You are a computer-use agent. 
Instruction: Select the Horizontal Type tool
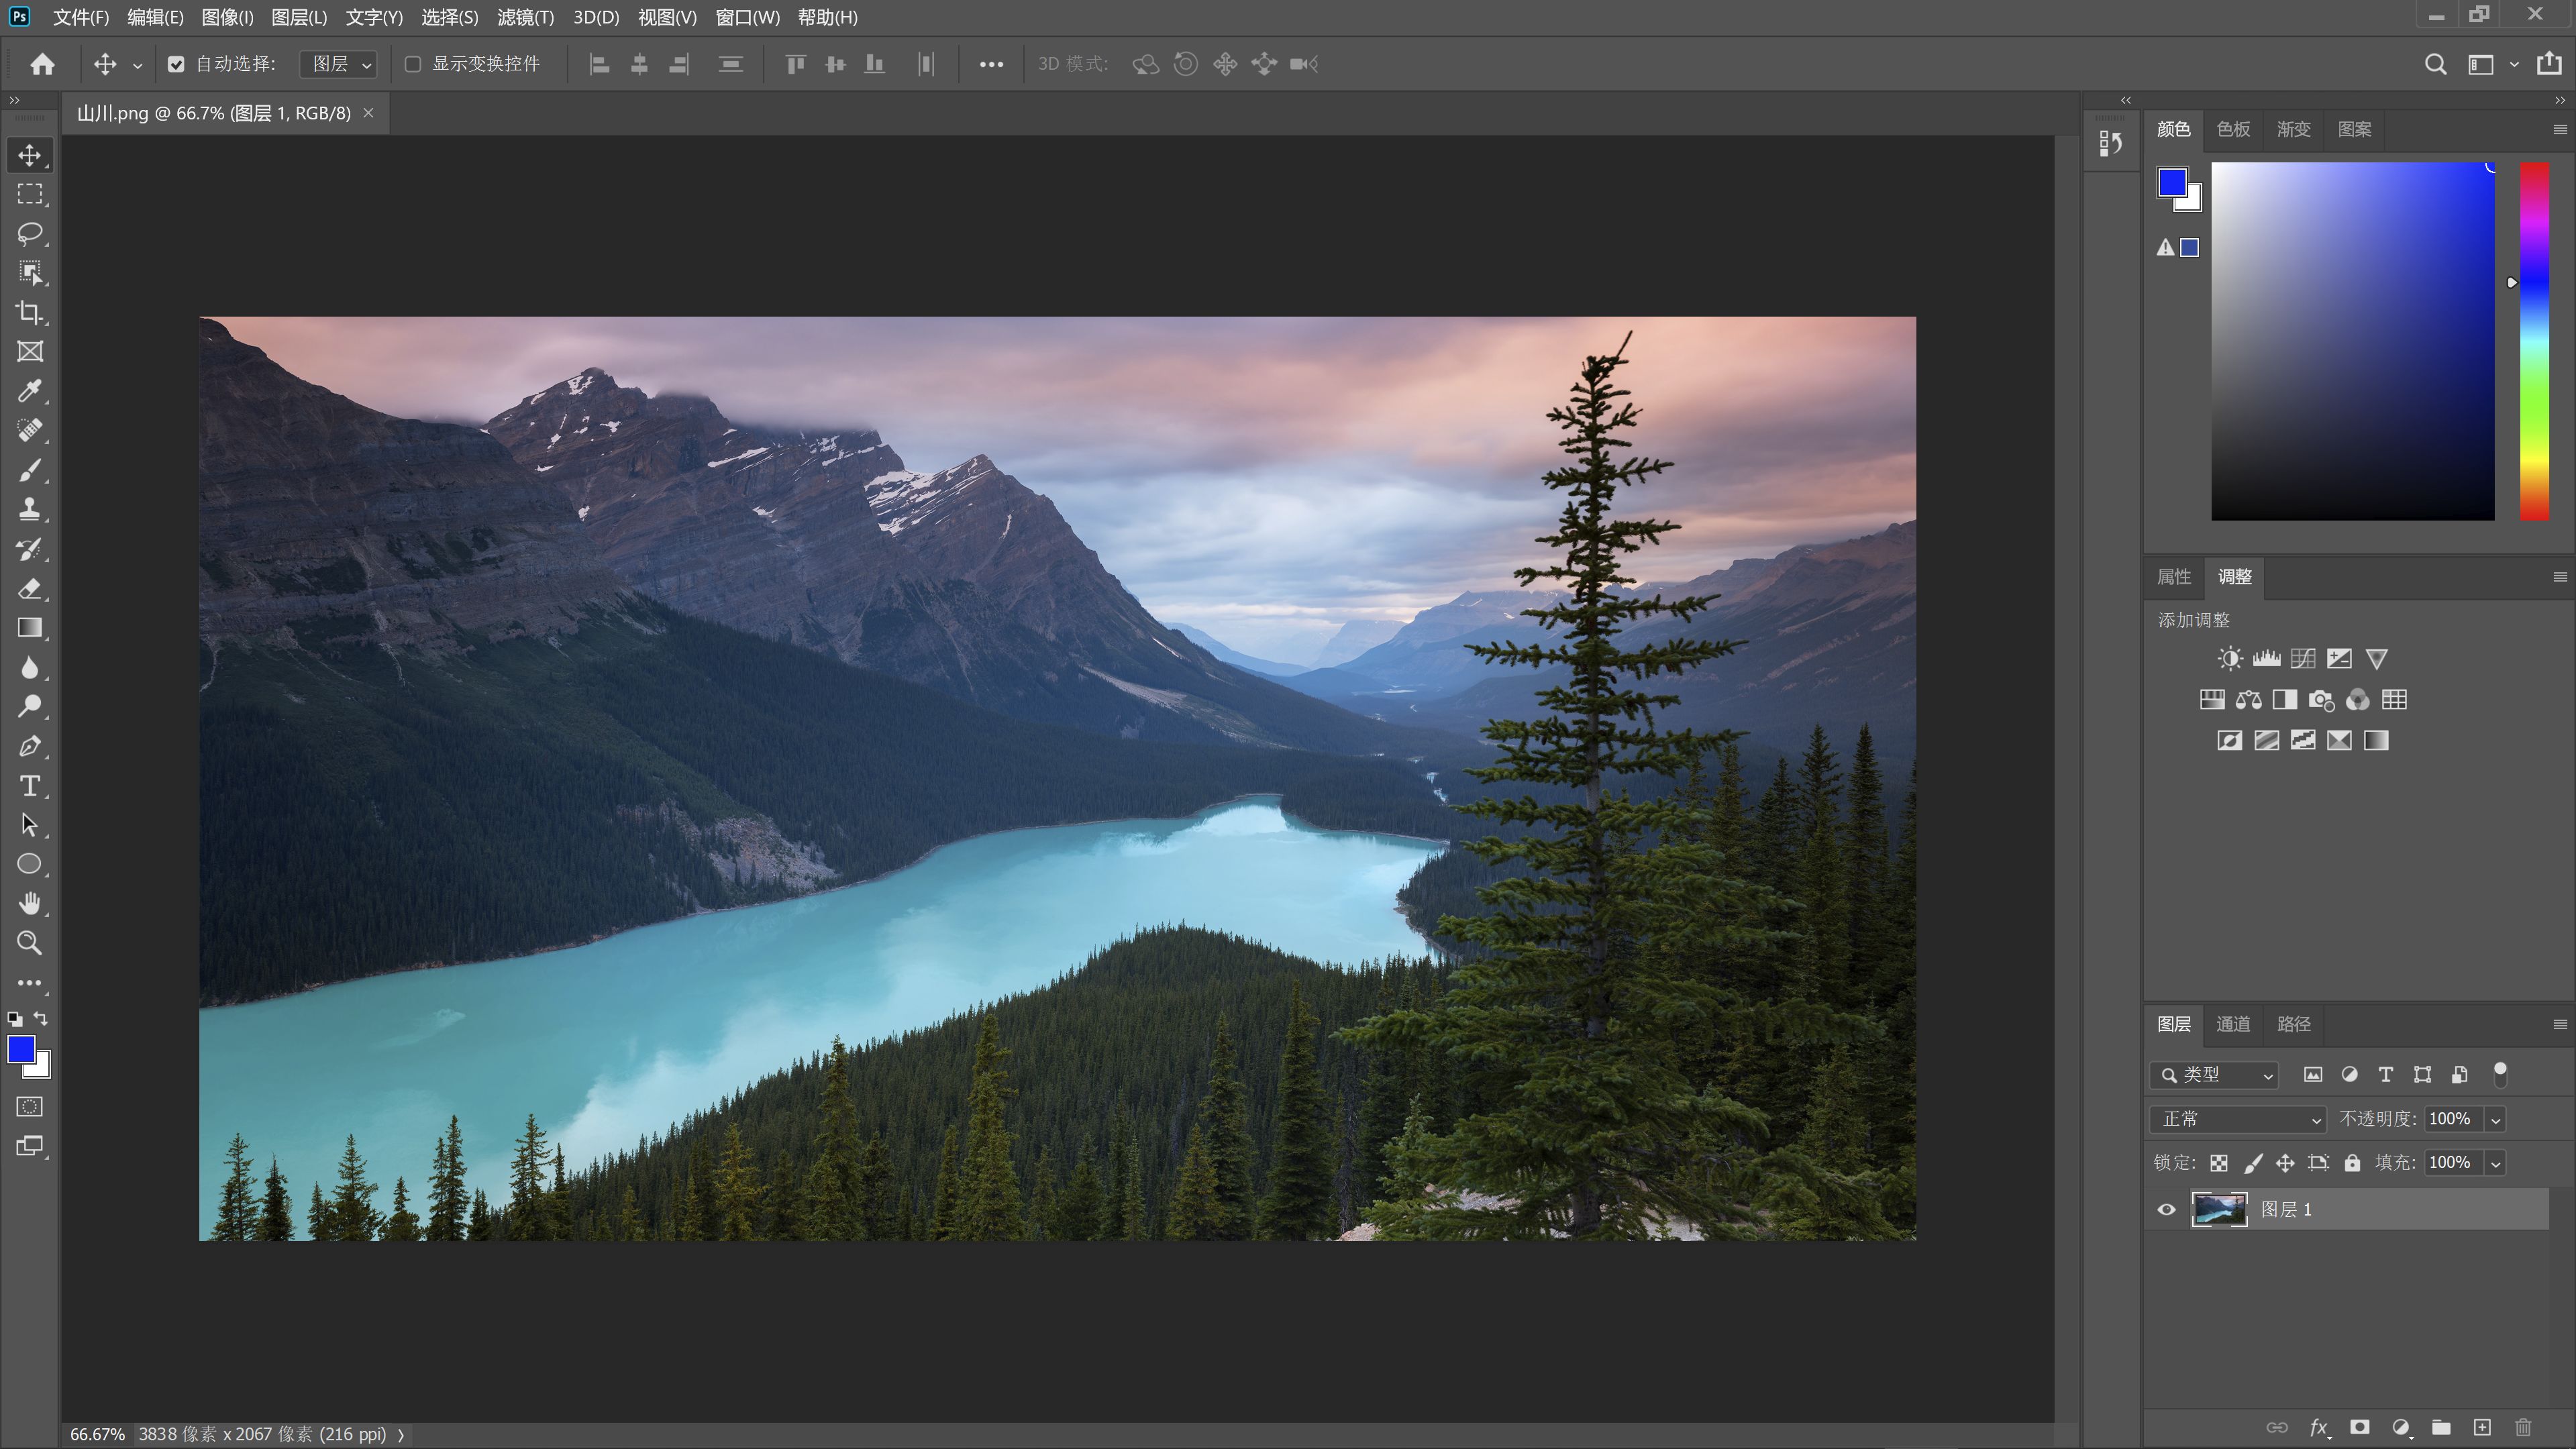pos(30,786)
